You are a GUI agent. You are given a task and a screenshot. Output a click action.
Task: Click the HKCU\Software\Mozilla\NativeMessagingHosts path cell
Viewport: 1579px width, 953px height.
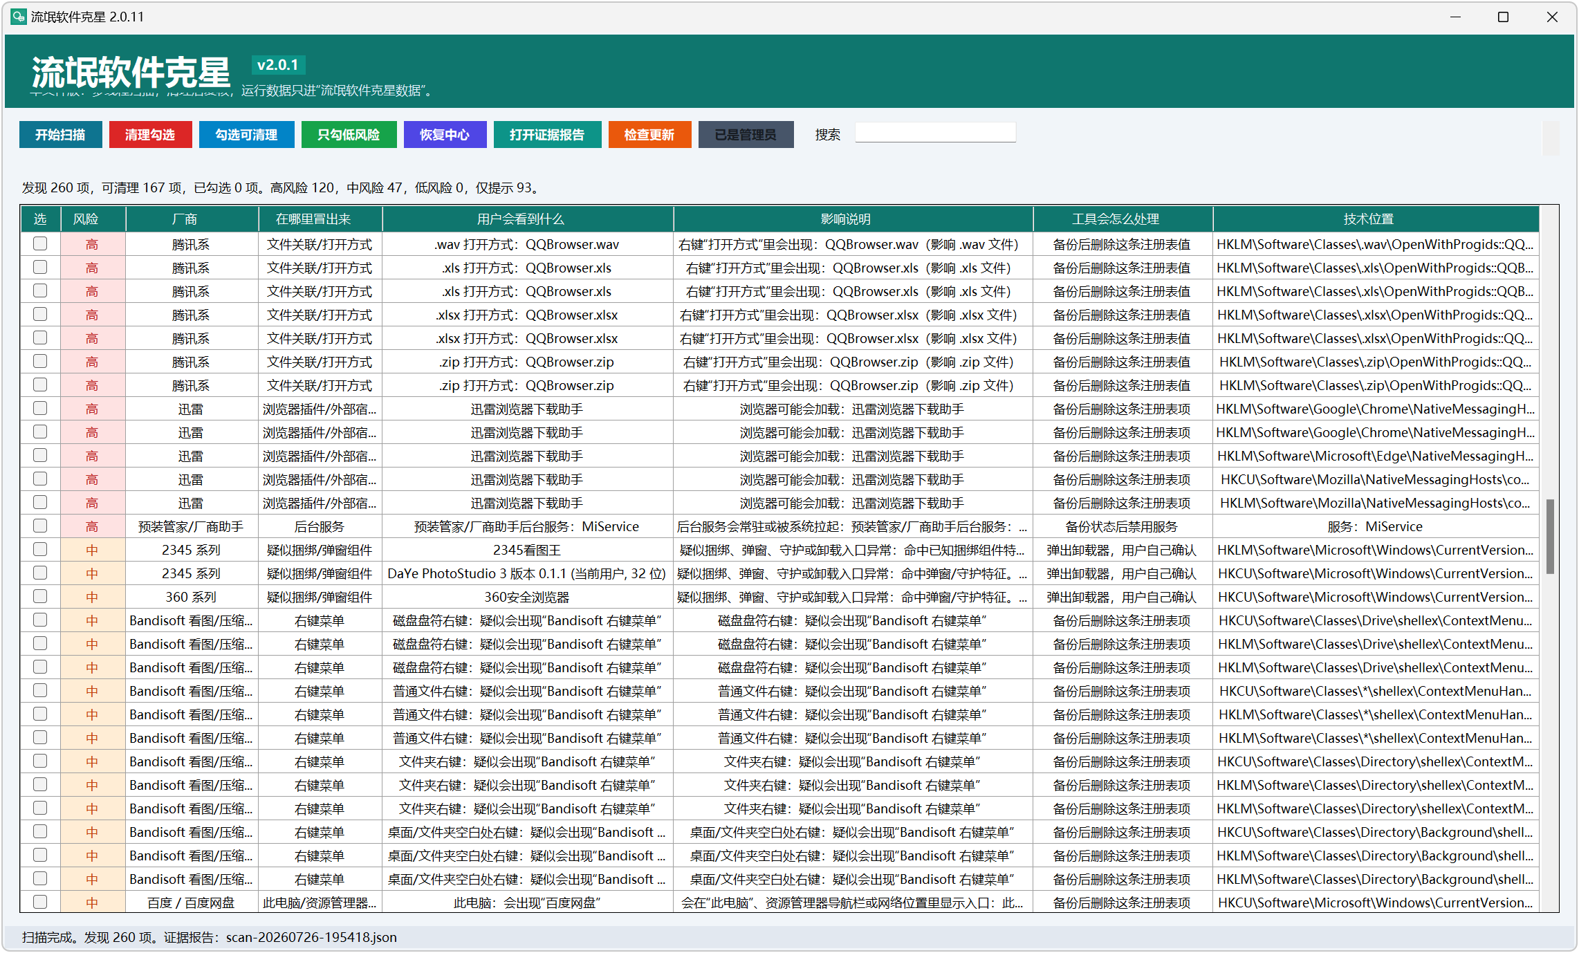click(x=1376, y=479)
